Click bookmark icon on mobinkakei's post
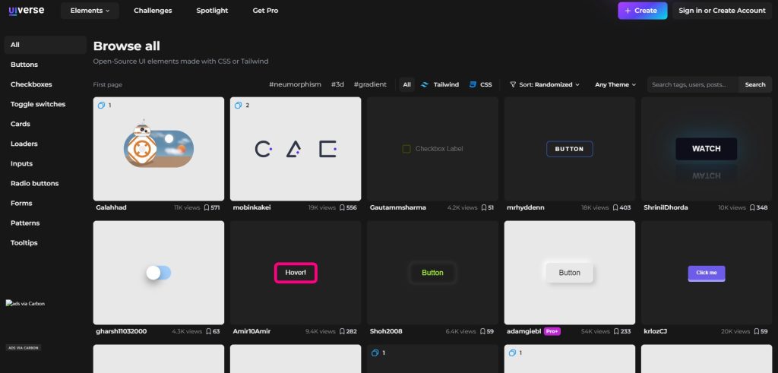The height and width of the screenshot is (373, 778). click(x=342, y=208)
